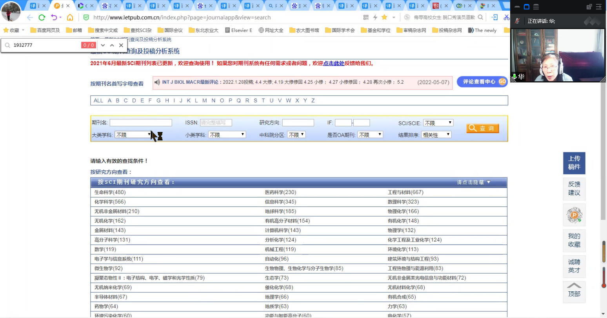607x318 pixels.
Task: Click the browser back arrow
Action: (30, 17)
